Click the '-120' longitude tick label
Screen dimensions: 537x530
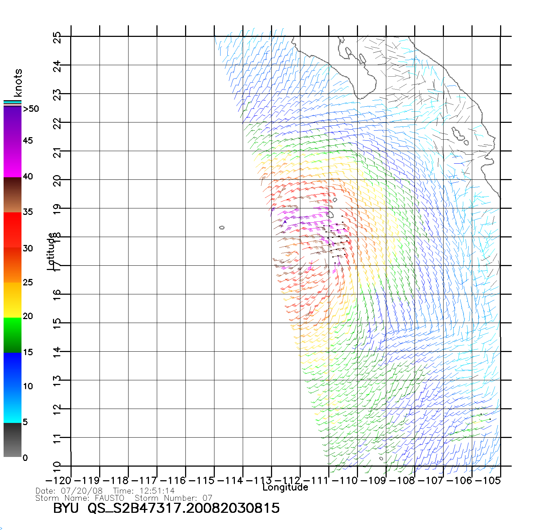coord(59,481)
